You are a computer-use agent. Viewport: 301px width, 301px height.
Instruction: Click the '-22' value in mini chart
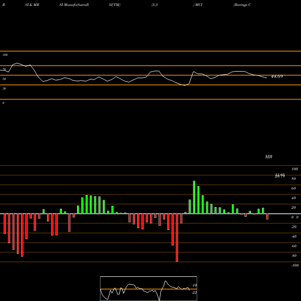point(194,293)
